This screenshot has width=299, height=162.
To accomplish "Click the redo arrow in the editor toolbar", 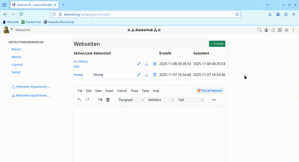I will tap(88, 100).
